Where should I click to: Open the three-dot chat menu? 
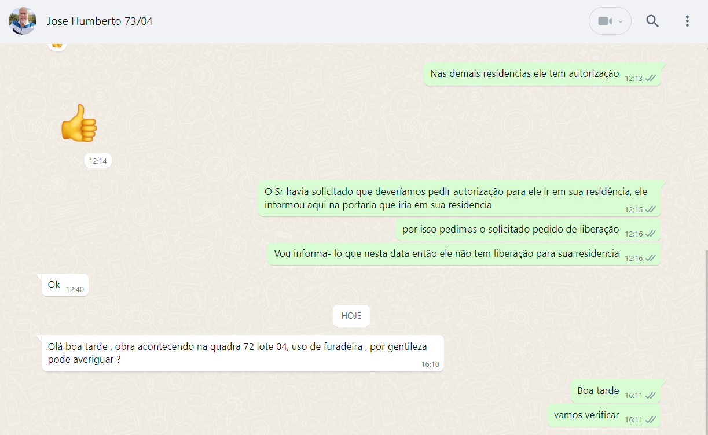point(687,21)
